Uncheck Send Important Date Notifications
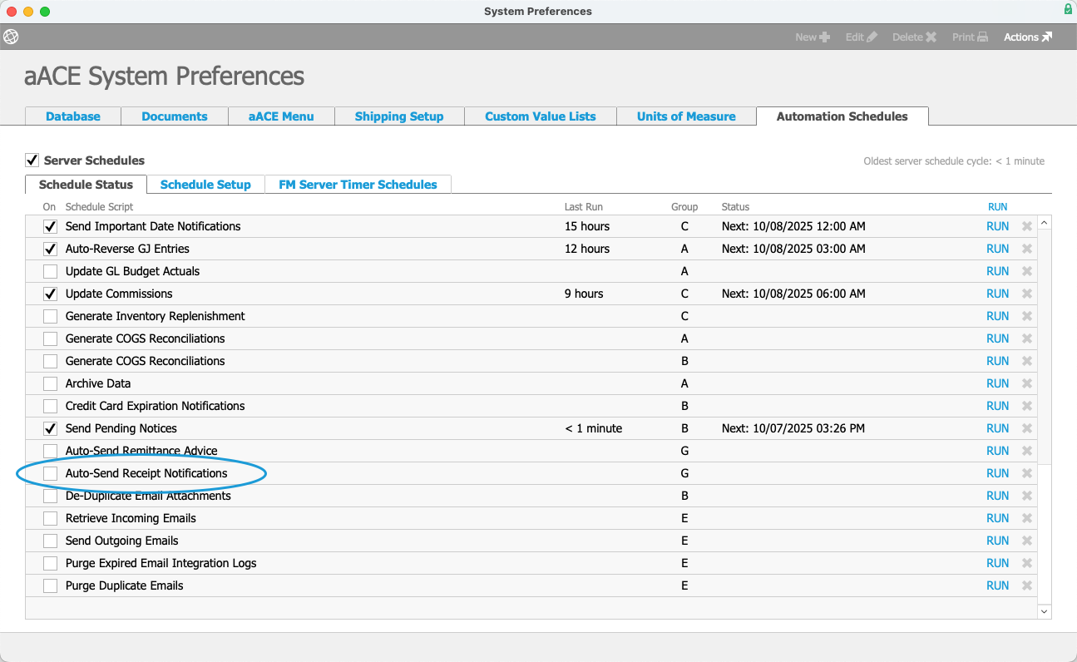1077x662 pixels. pyautogui.click(x=51, y=226)
